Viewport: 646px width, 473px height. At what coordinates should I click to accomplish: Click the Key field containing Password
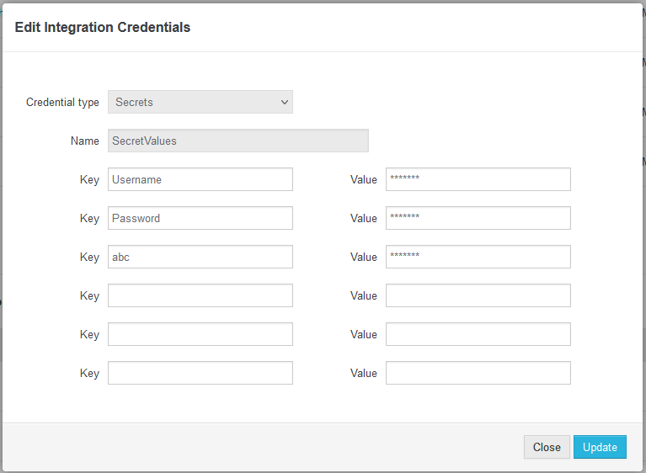200,218
